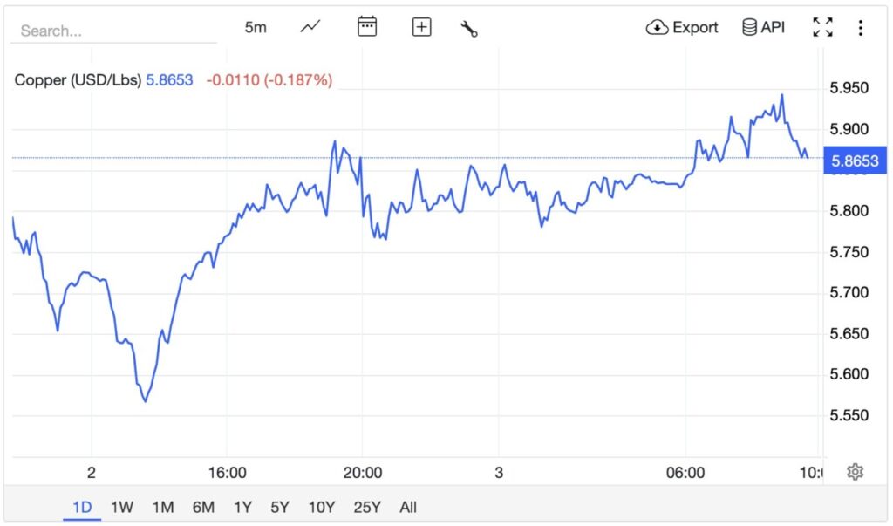Switch on the 25Y view

click(x=366, y=507)
